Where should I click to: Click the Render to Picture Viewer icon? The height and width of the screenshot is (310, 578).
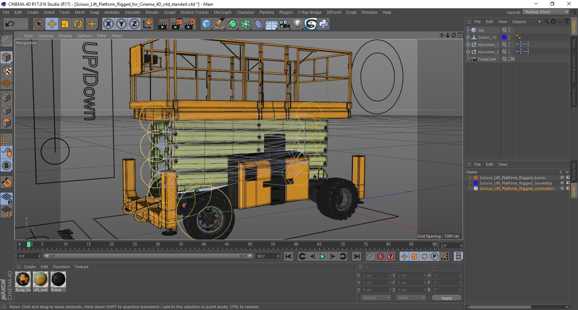[x=177, y=24]
